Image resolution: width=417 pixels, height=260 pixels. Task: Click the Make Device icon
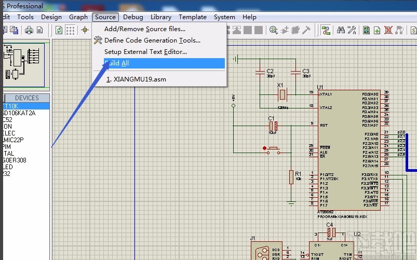click(285, 30)
